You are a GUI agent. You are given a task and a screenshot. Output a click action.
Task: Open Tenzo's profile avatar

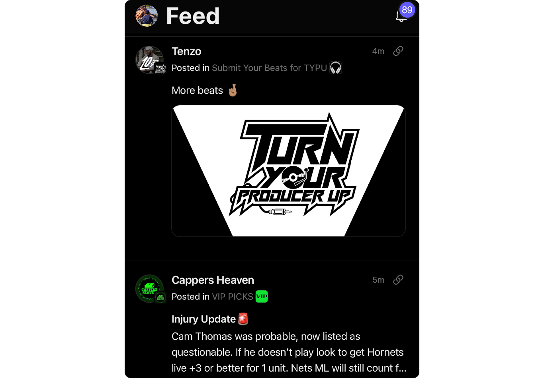(150, 60)
